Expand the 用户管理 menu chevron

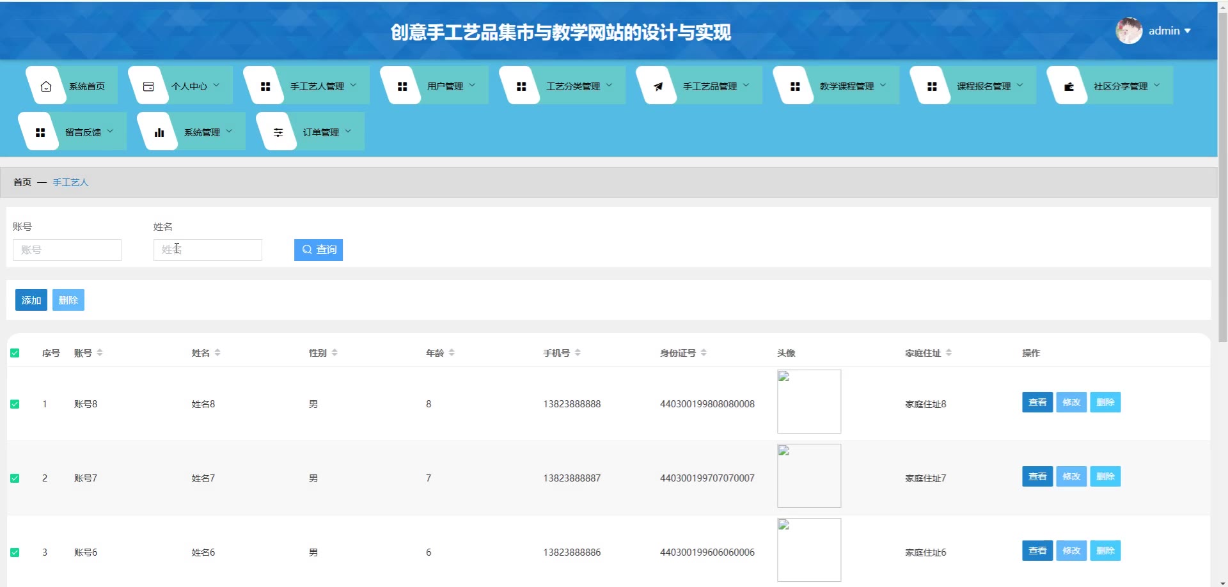473,85
